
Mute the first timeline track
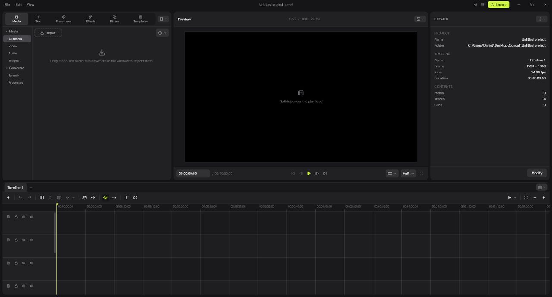point(31,217)
